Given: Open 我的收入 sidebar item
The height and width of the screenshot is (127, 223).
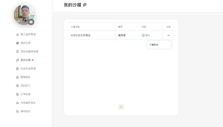Looking at the screenshot, I should (x=26, y=86).
